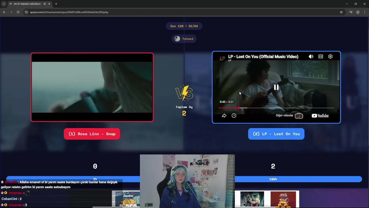Open the browser profile icon
This screenshot has width=369, height=208.
tap(358, 12)
